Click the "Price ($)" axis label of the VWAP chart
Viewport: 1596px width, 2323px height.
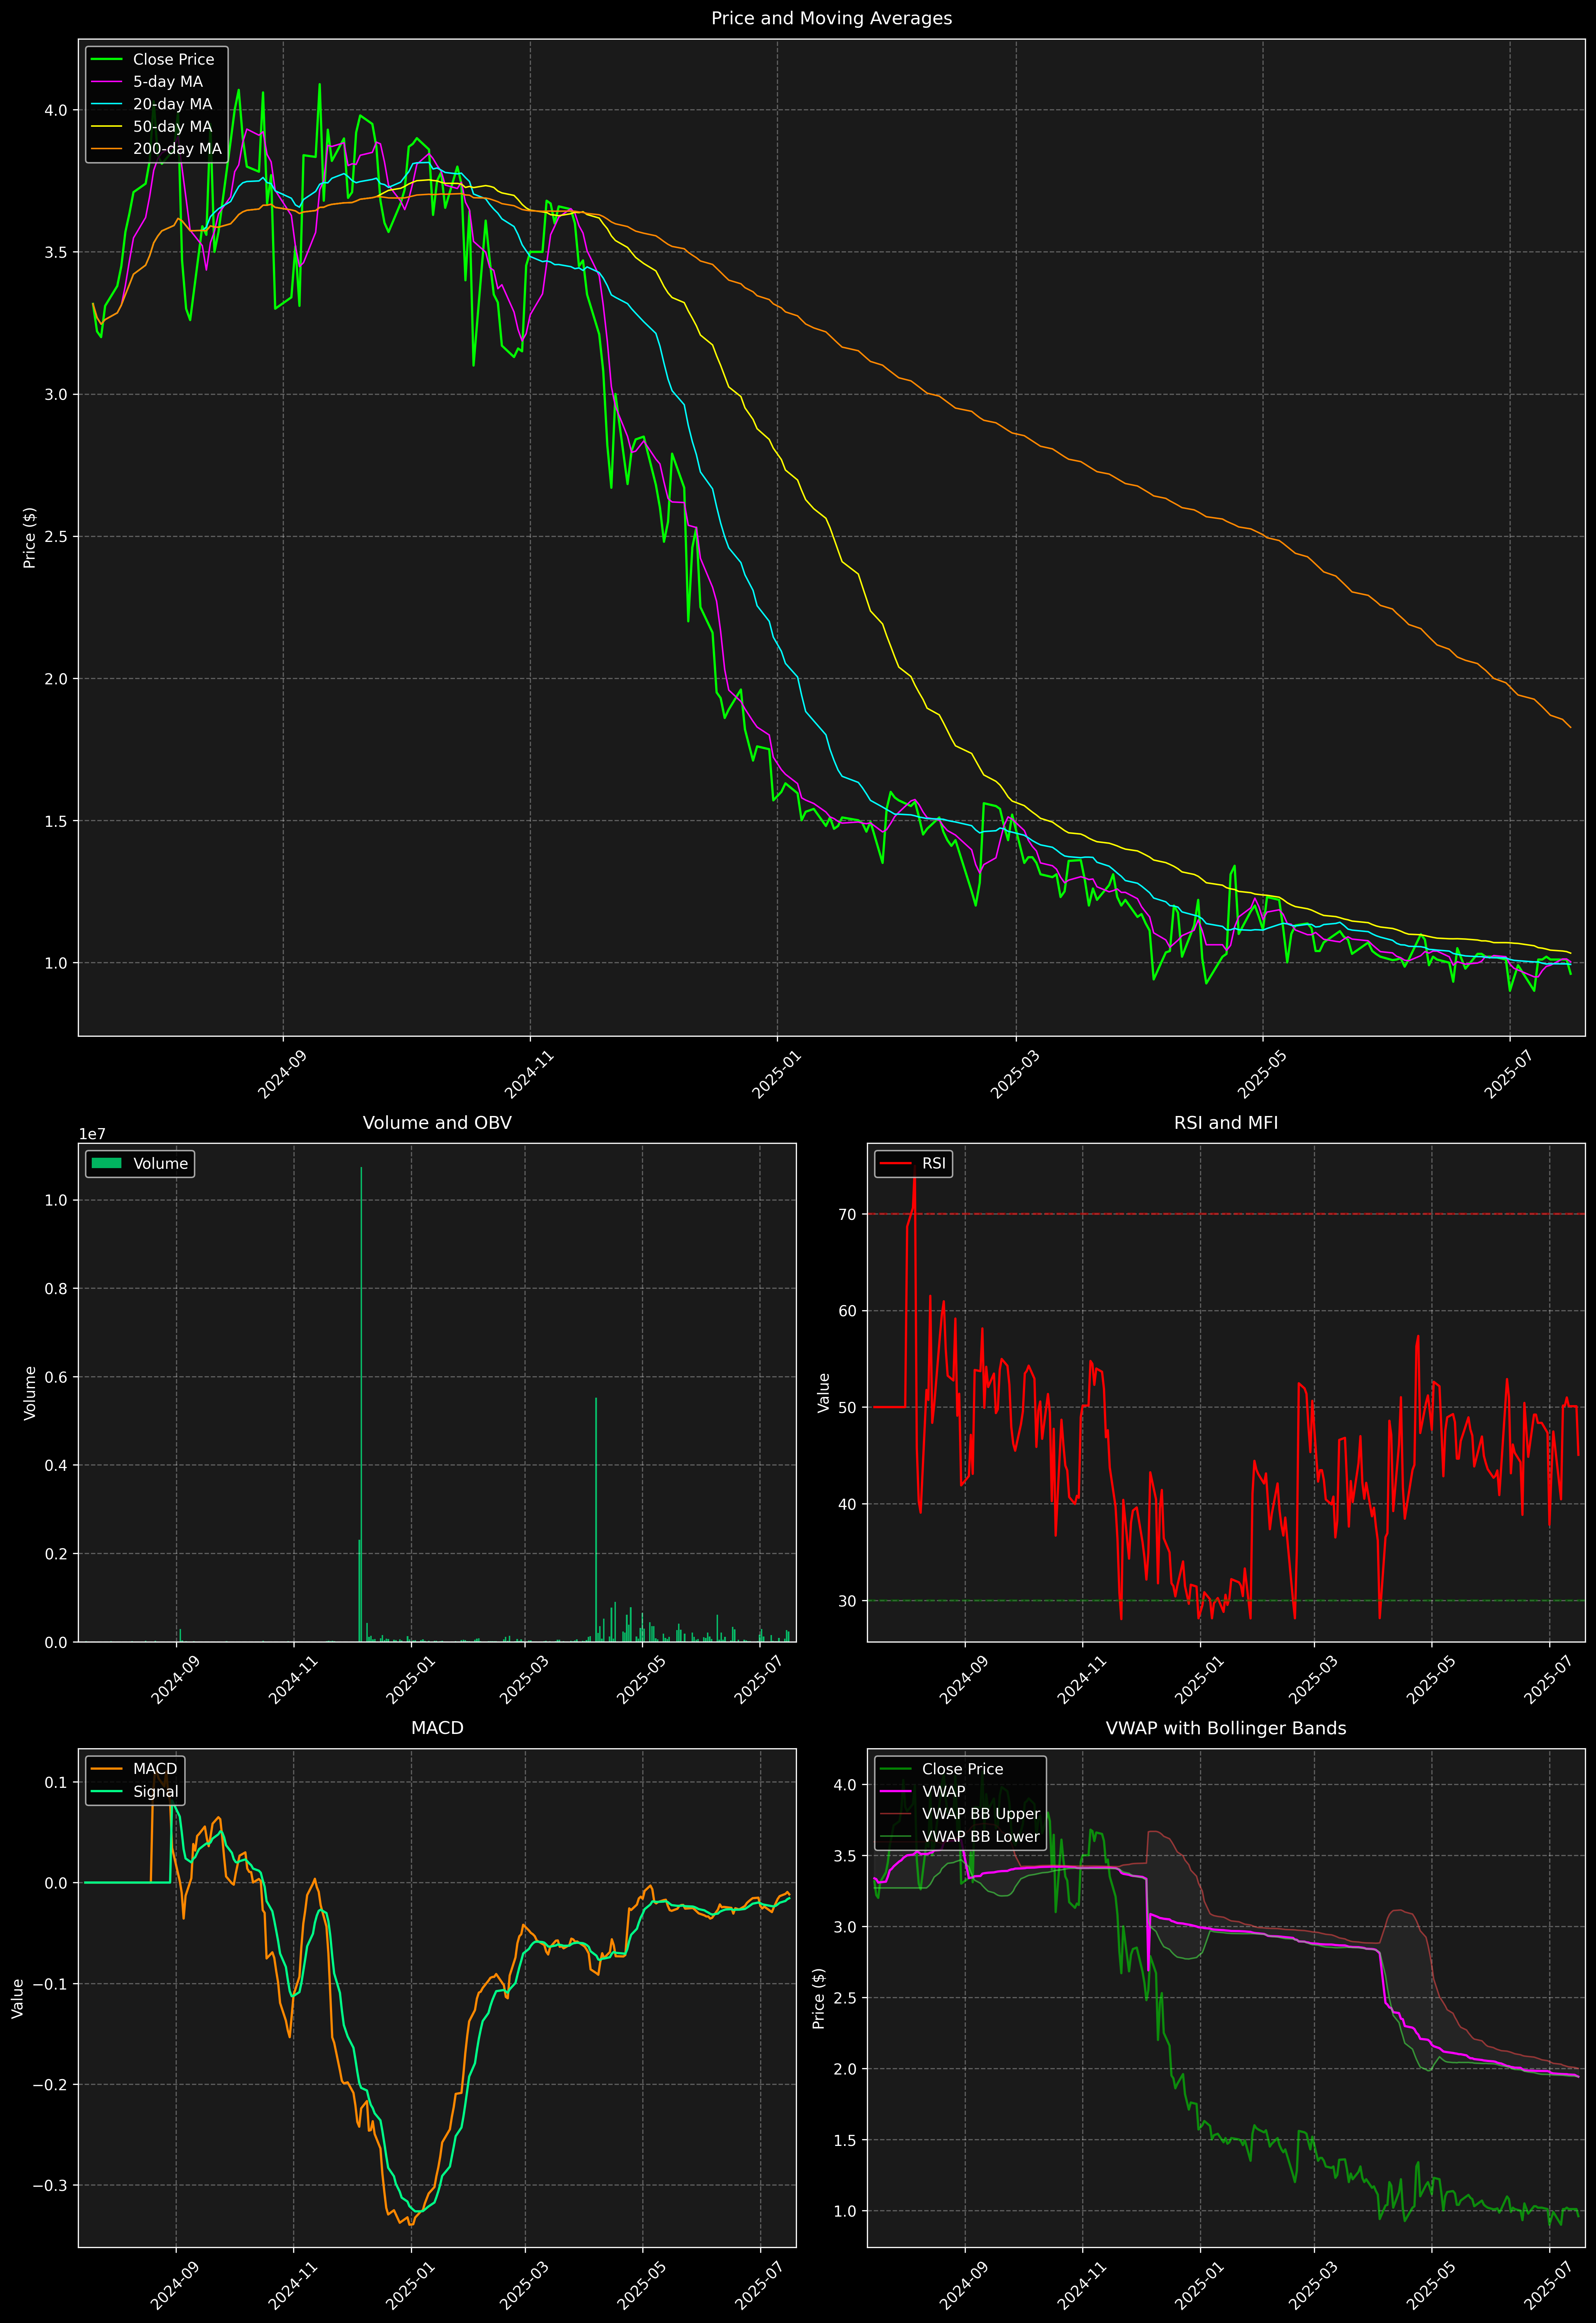pyautogui.click(x=819, y=1998)
